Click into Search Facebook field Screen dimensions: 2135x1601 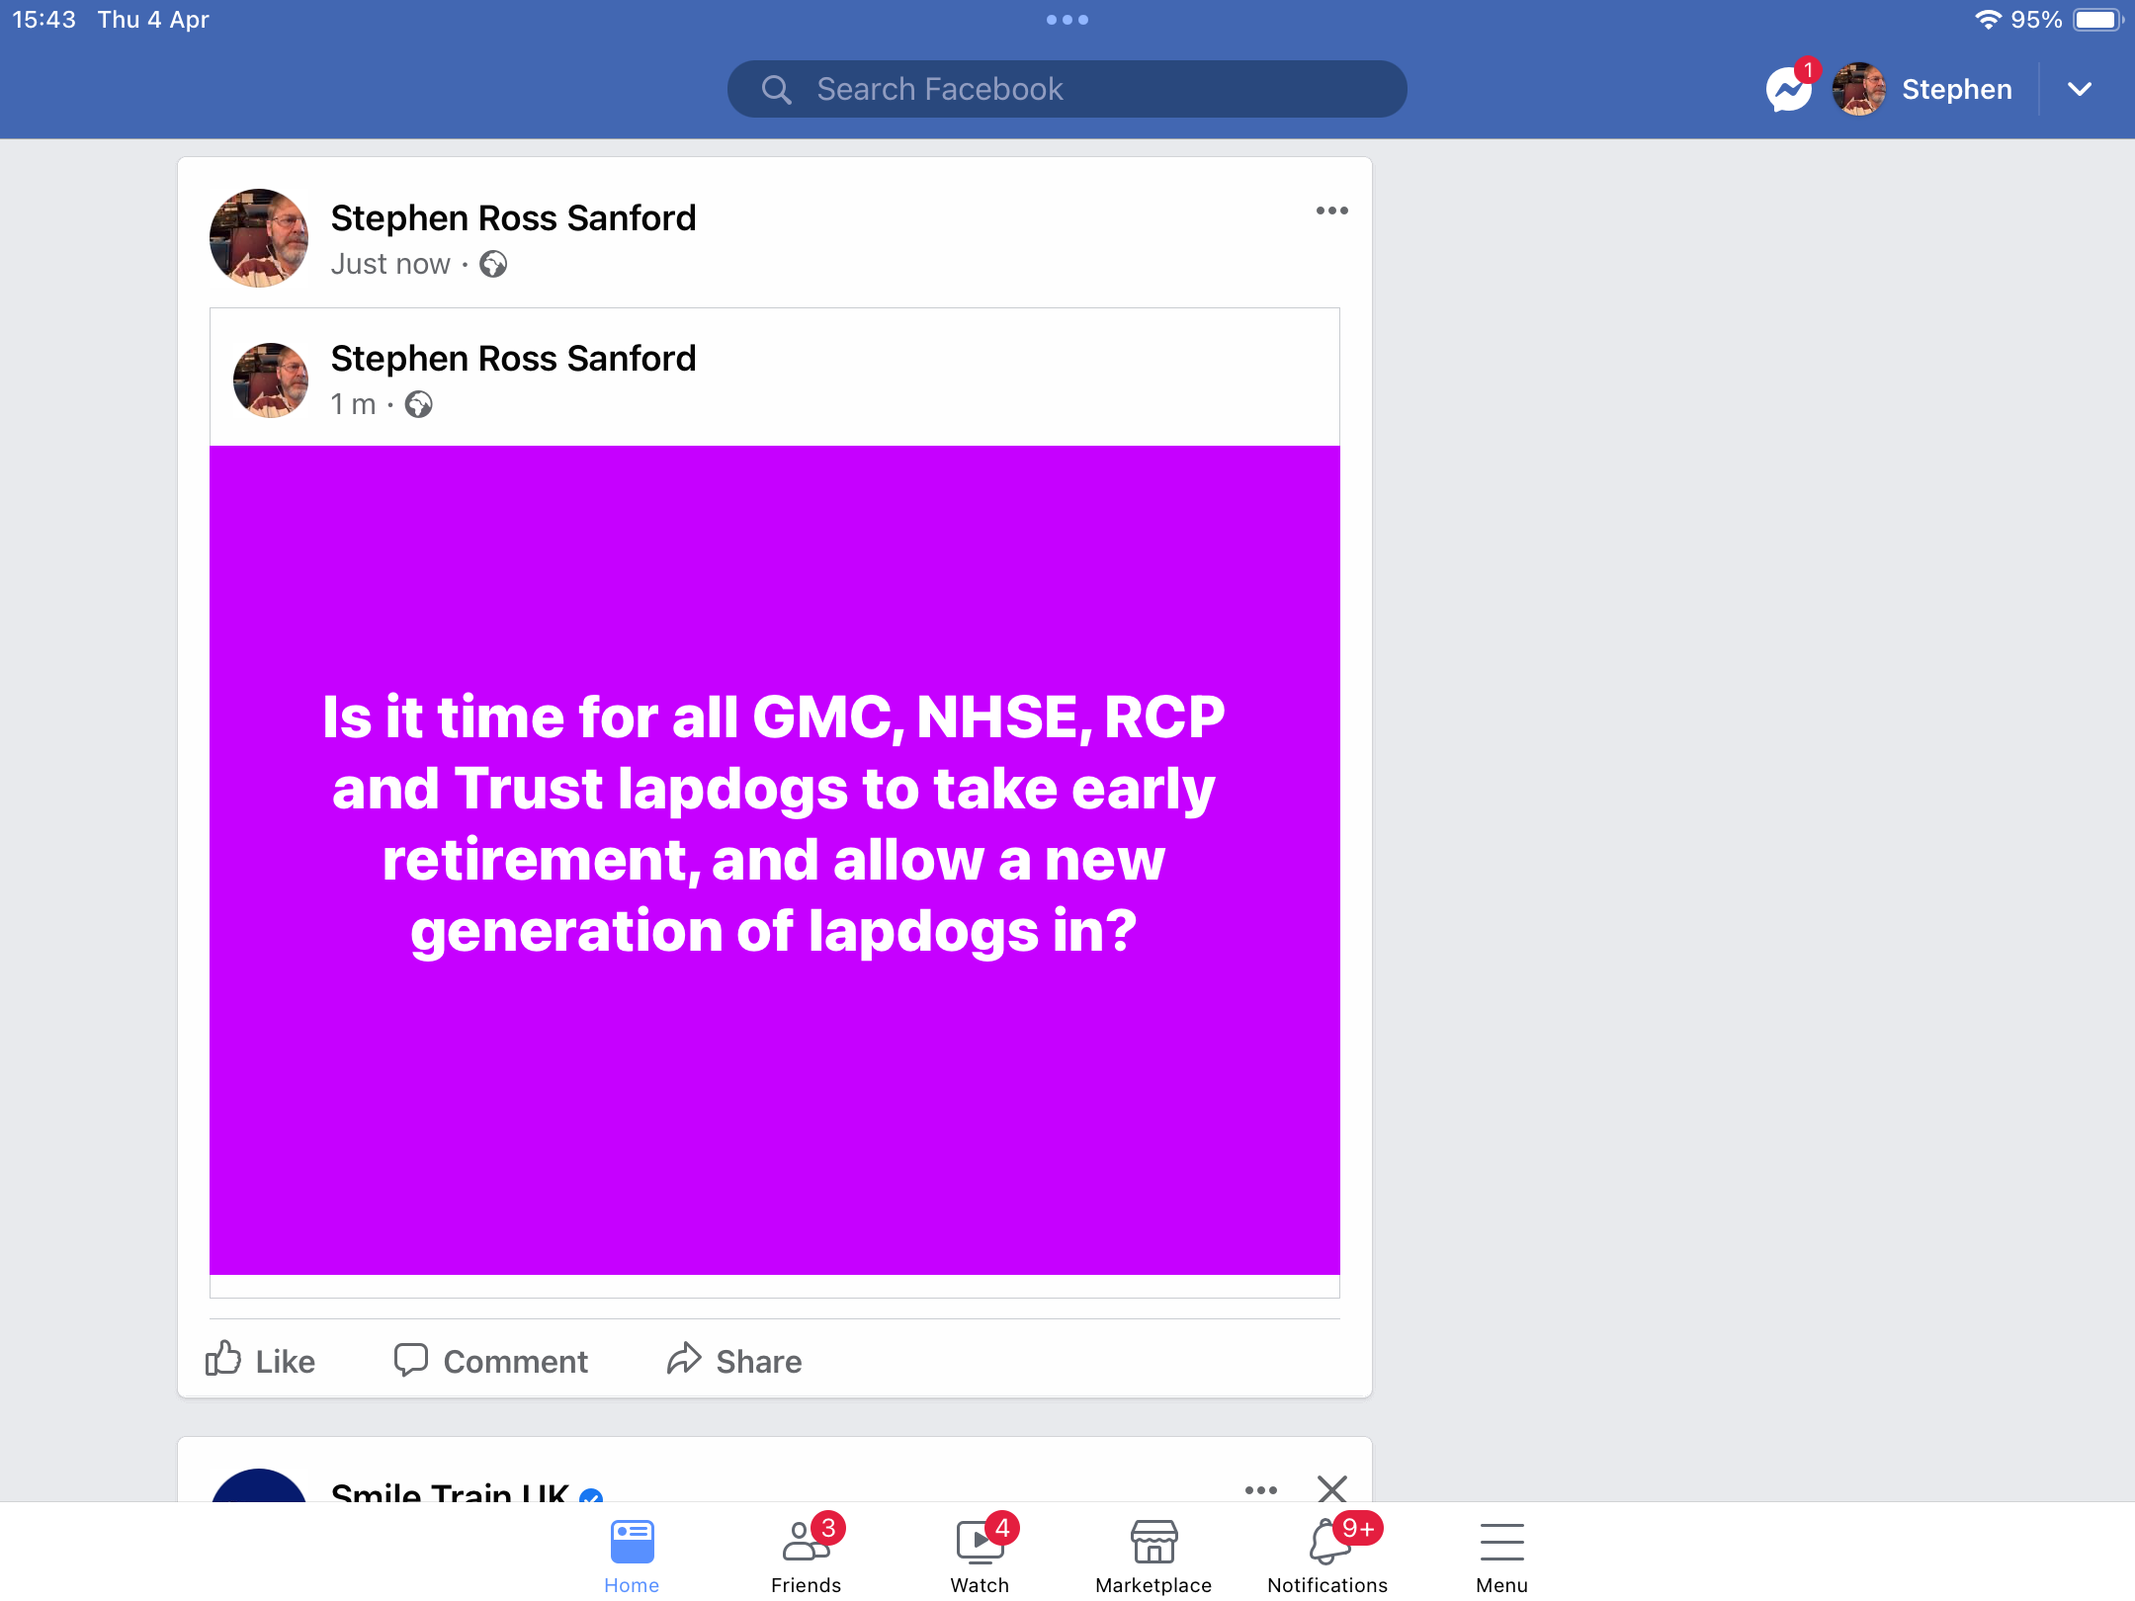click(1067, 89)
